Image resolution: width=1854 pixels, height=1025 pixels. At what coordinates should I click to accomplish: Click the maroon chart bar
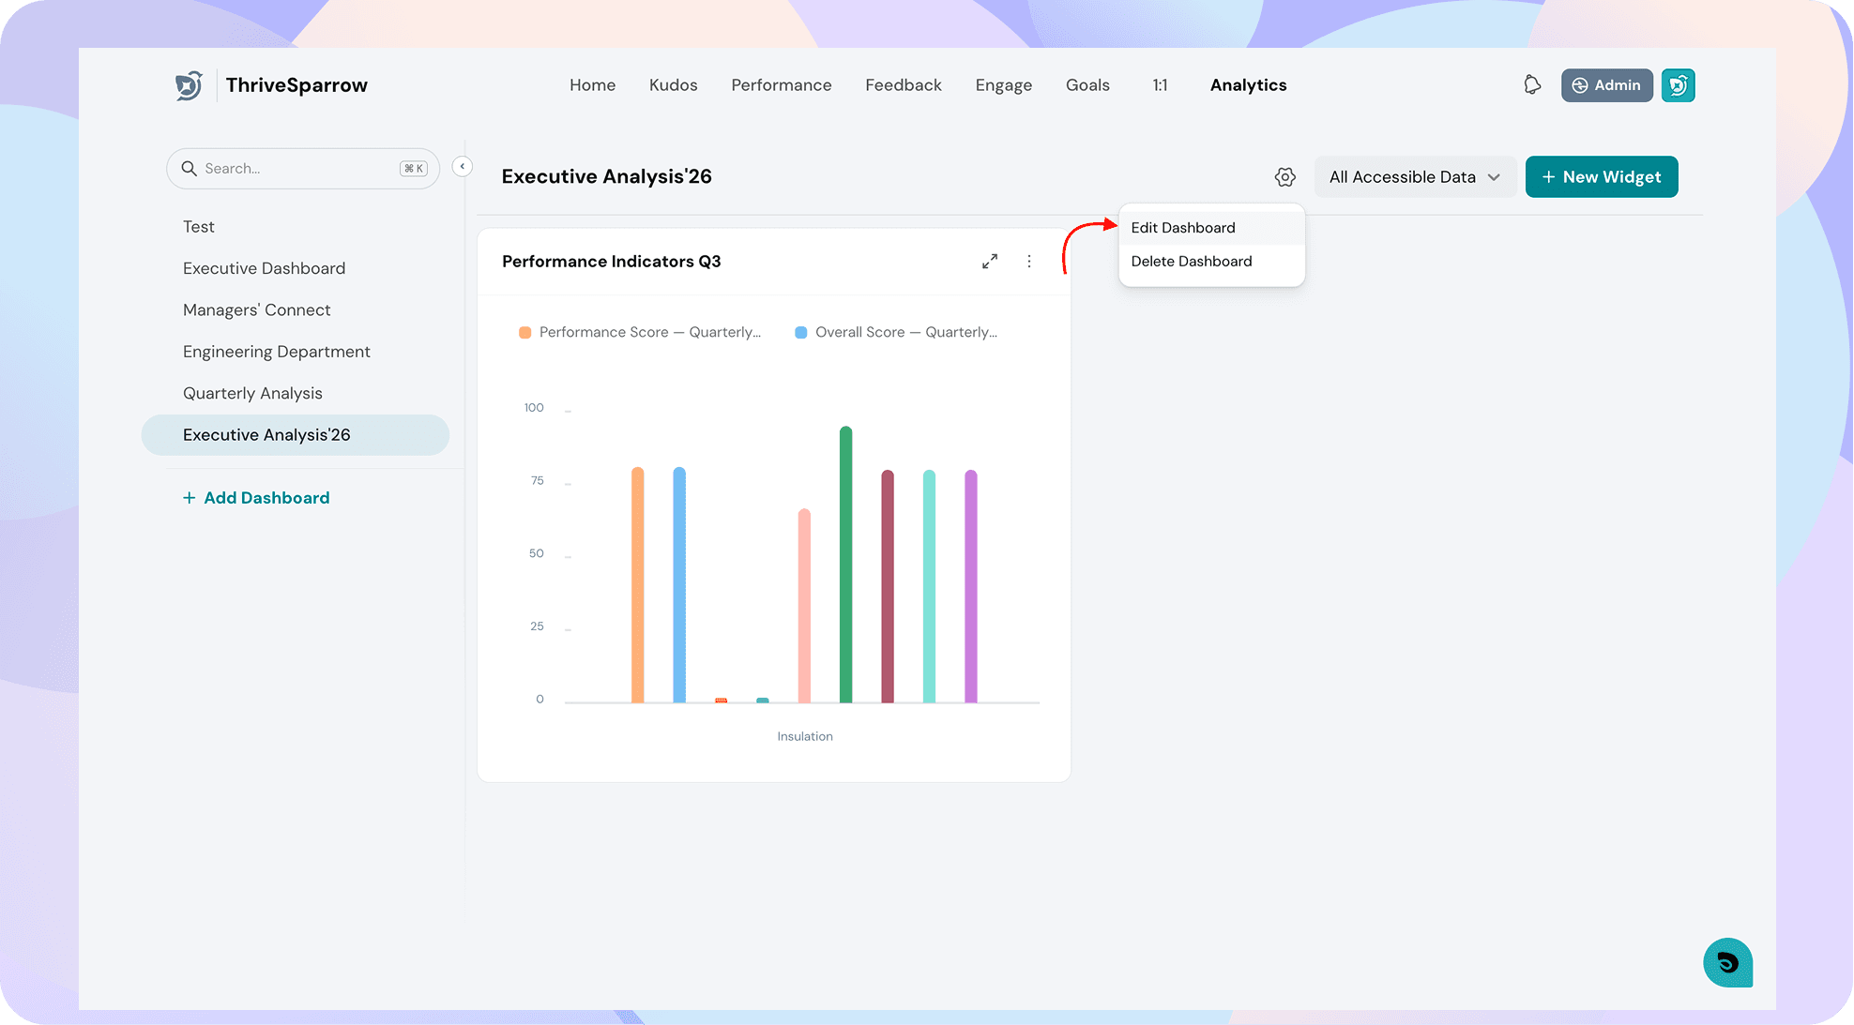pos(888,586)
